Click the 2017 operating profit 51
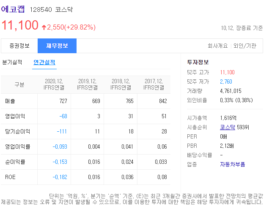The width and height of the screenshot is (269, 209). click(164, 116)
